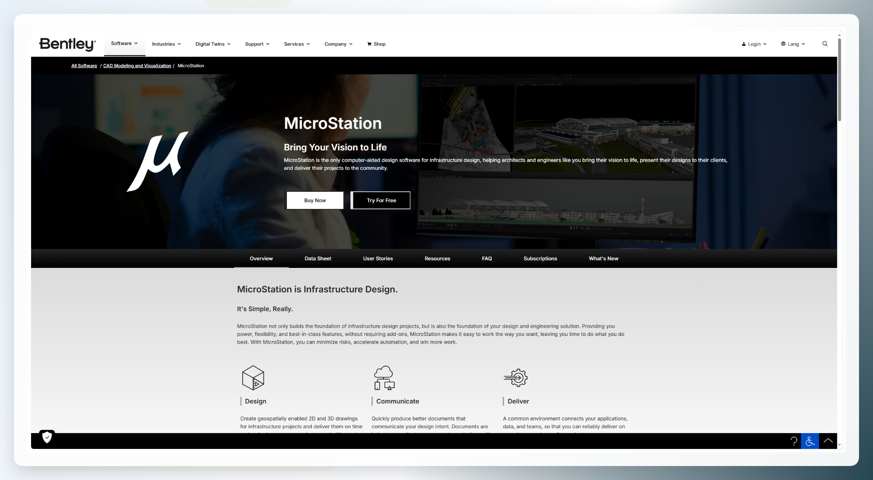Click the Deliver gear icon
The image size is (873, 480).
[516, 377]
